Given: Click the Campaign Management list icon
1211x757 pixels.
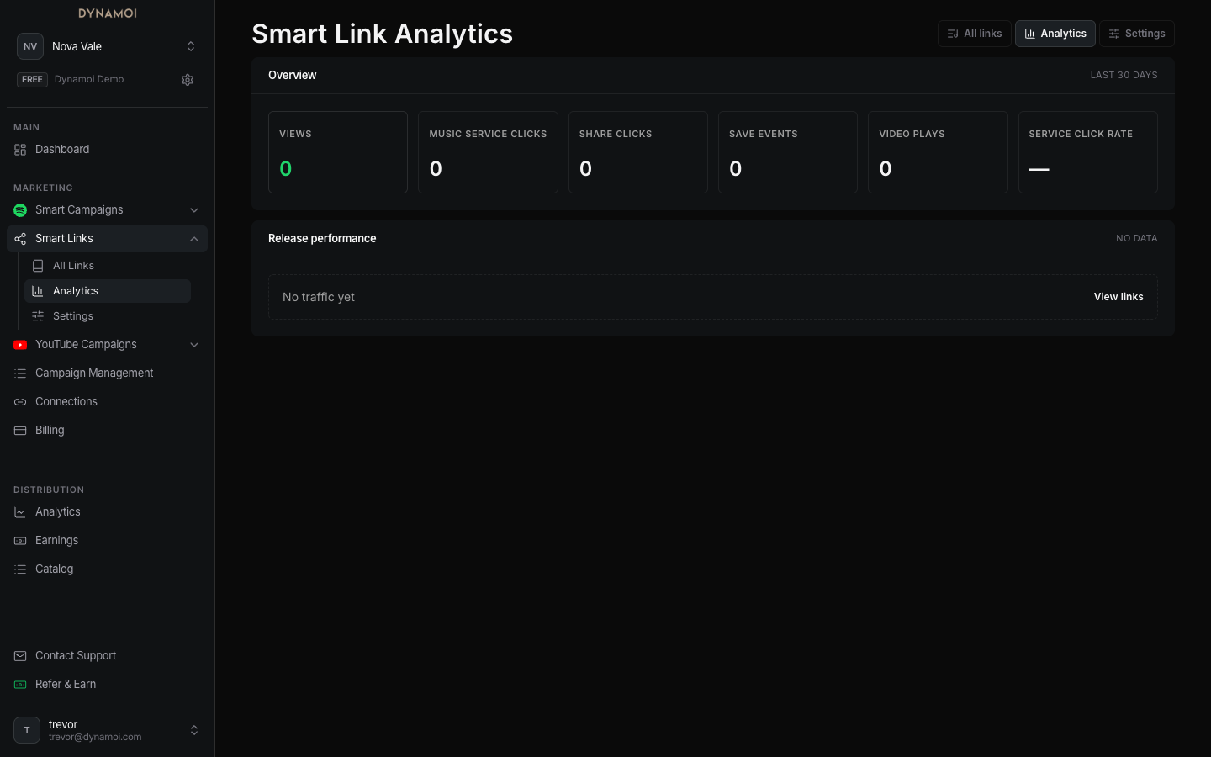Looking at the screenshot, I should point(20,373).
